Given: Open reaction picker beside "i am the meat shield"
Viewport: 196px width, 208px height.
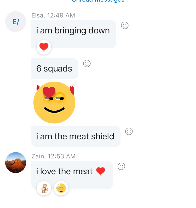Looking at the screenshot, I should coord(129,131).
